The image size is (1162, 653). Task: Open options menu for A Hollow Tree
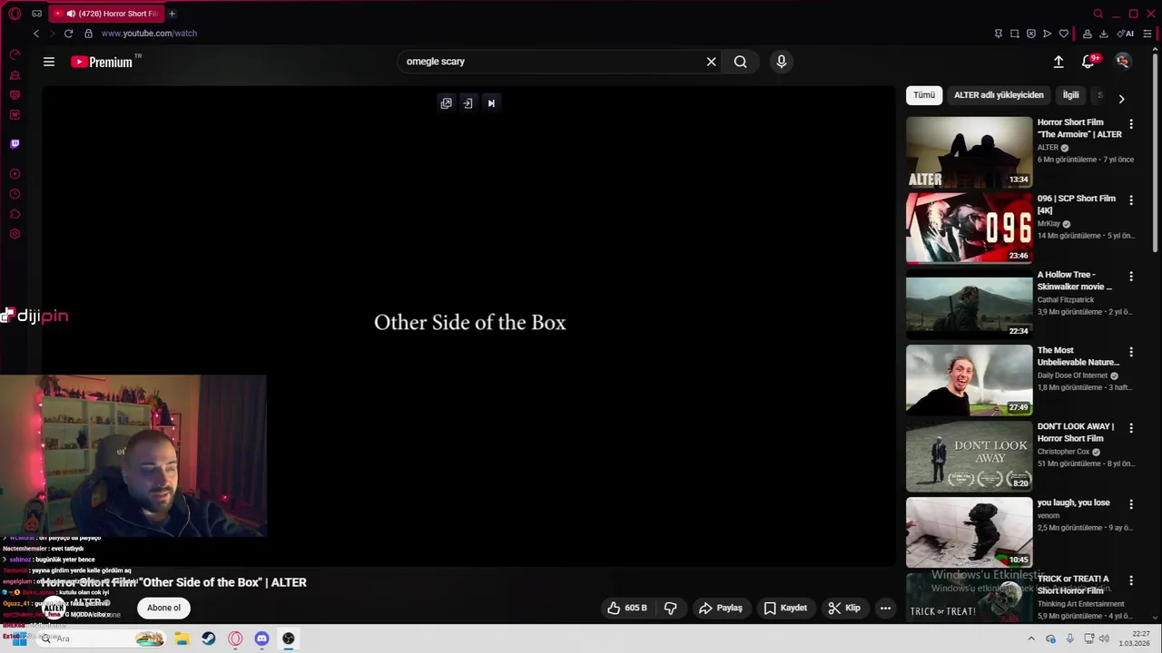(x=1131, y=276)
